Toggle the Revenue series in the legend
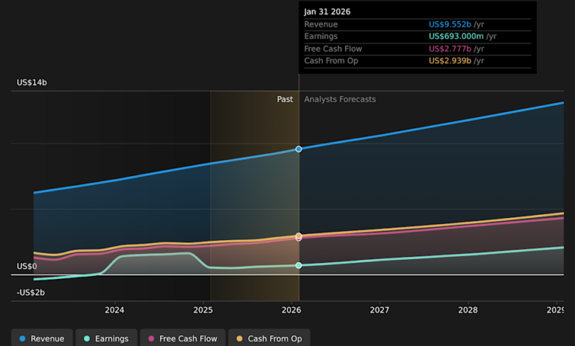The width and height of the screenshot is (575, 346). 42,339
